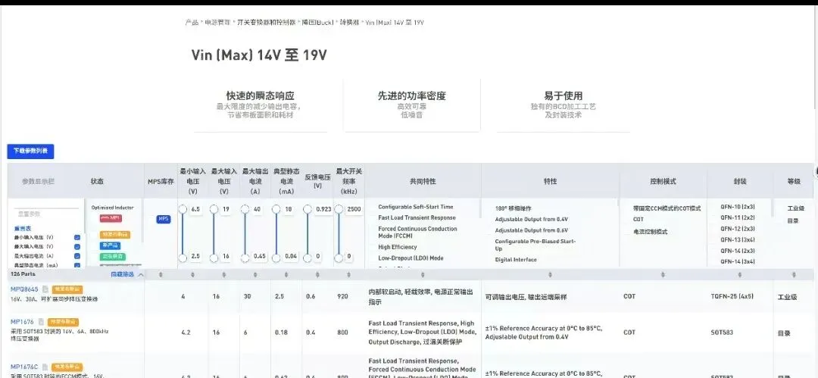Go to 开关变换器和控制器 breadcrumb link
The width and height of the screenshot is (818, 378).
pos(266,23)
